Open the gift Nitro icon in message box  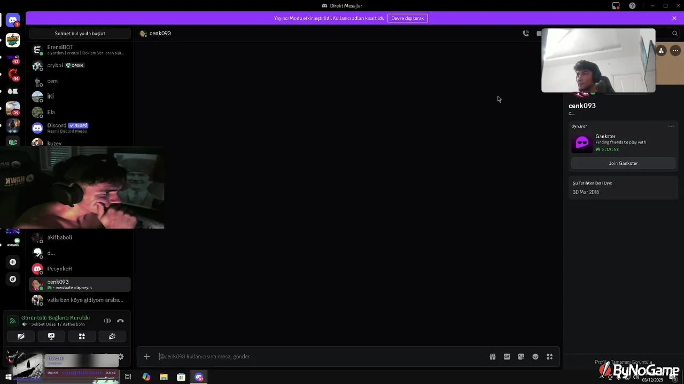click(x=493, y=357)
